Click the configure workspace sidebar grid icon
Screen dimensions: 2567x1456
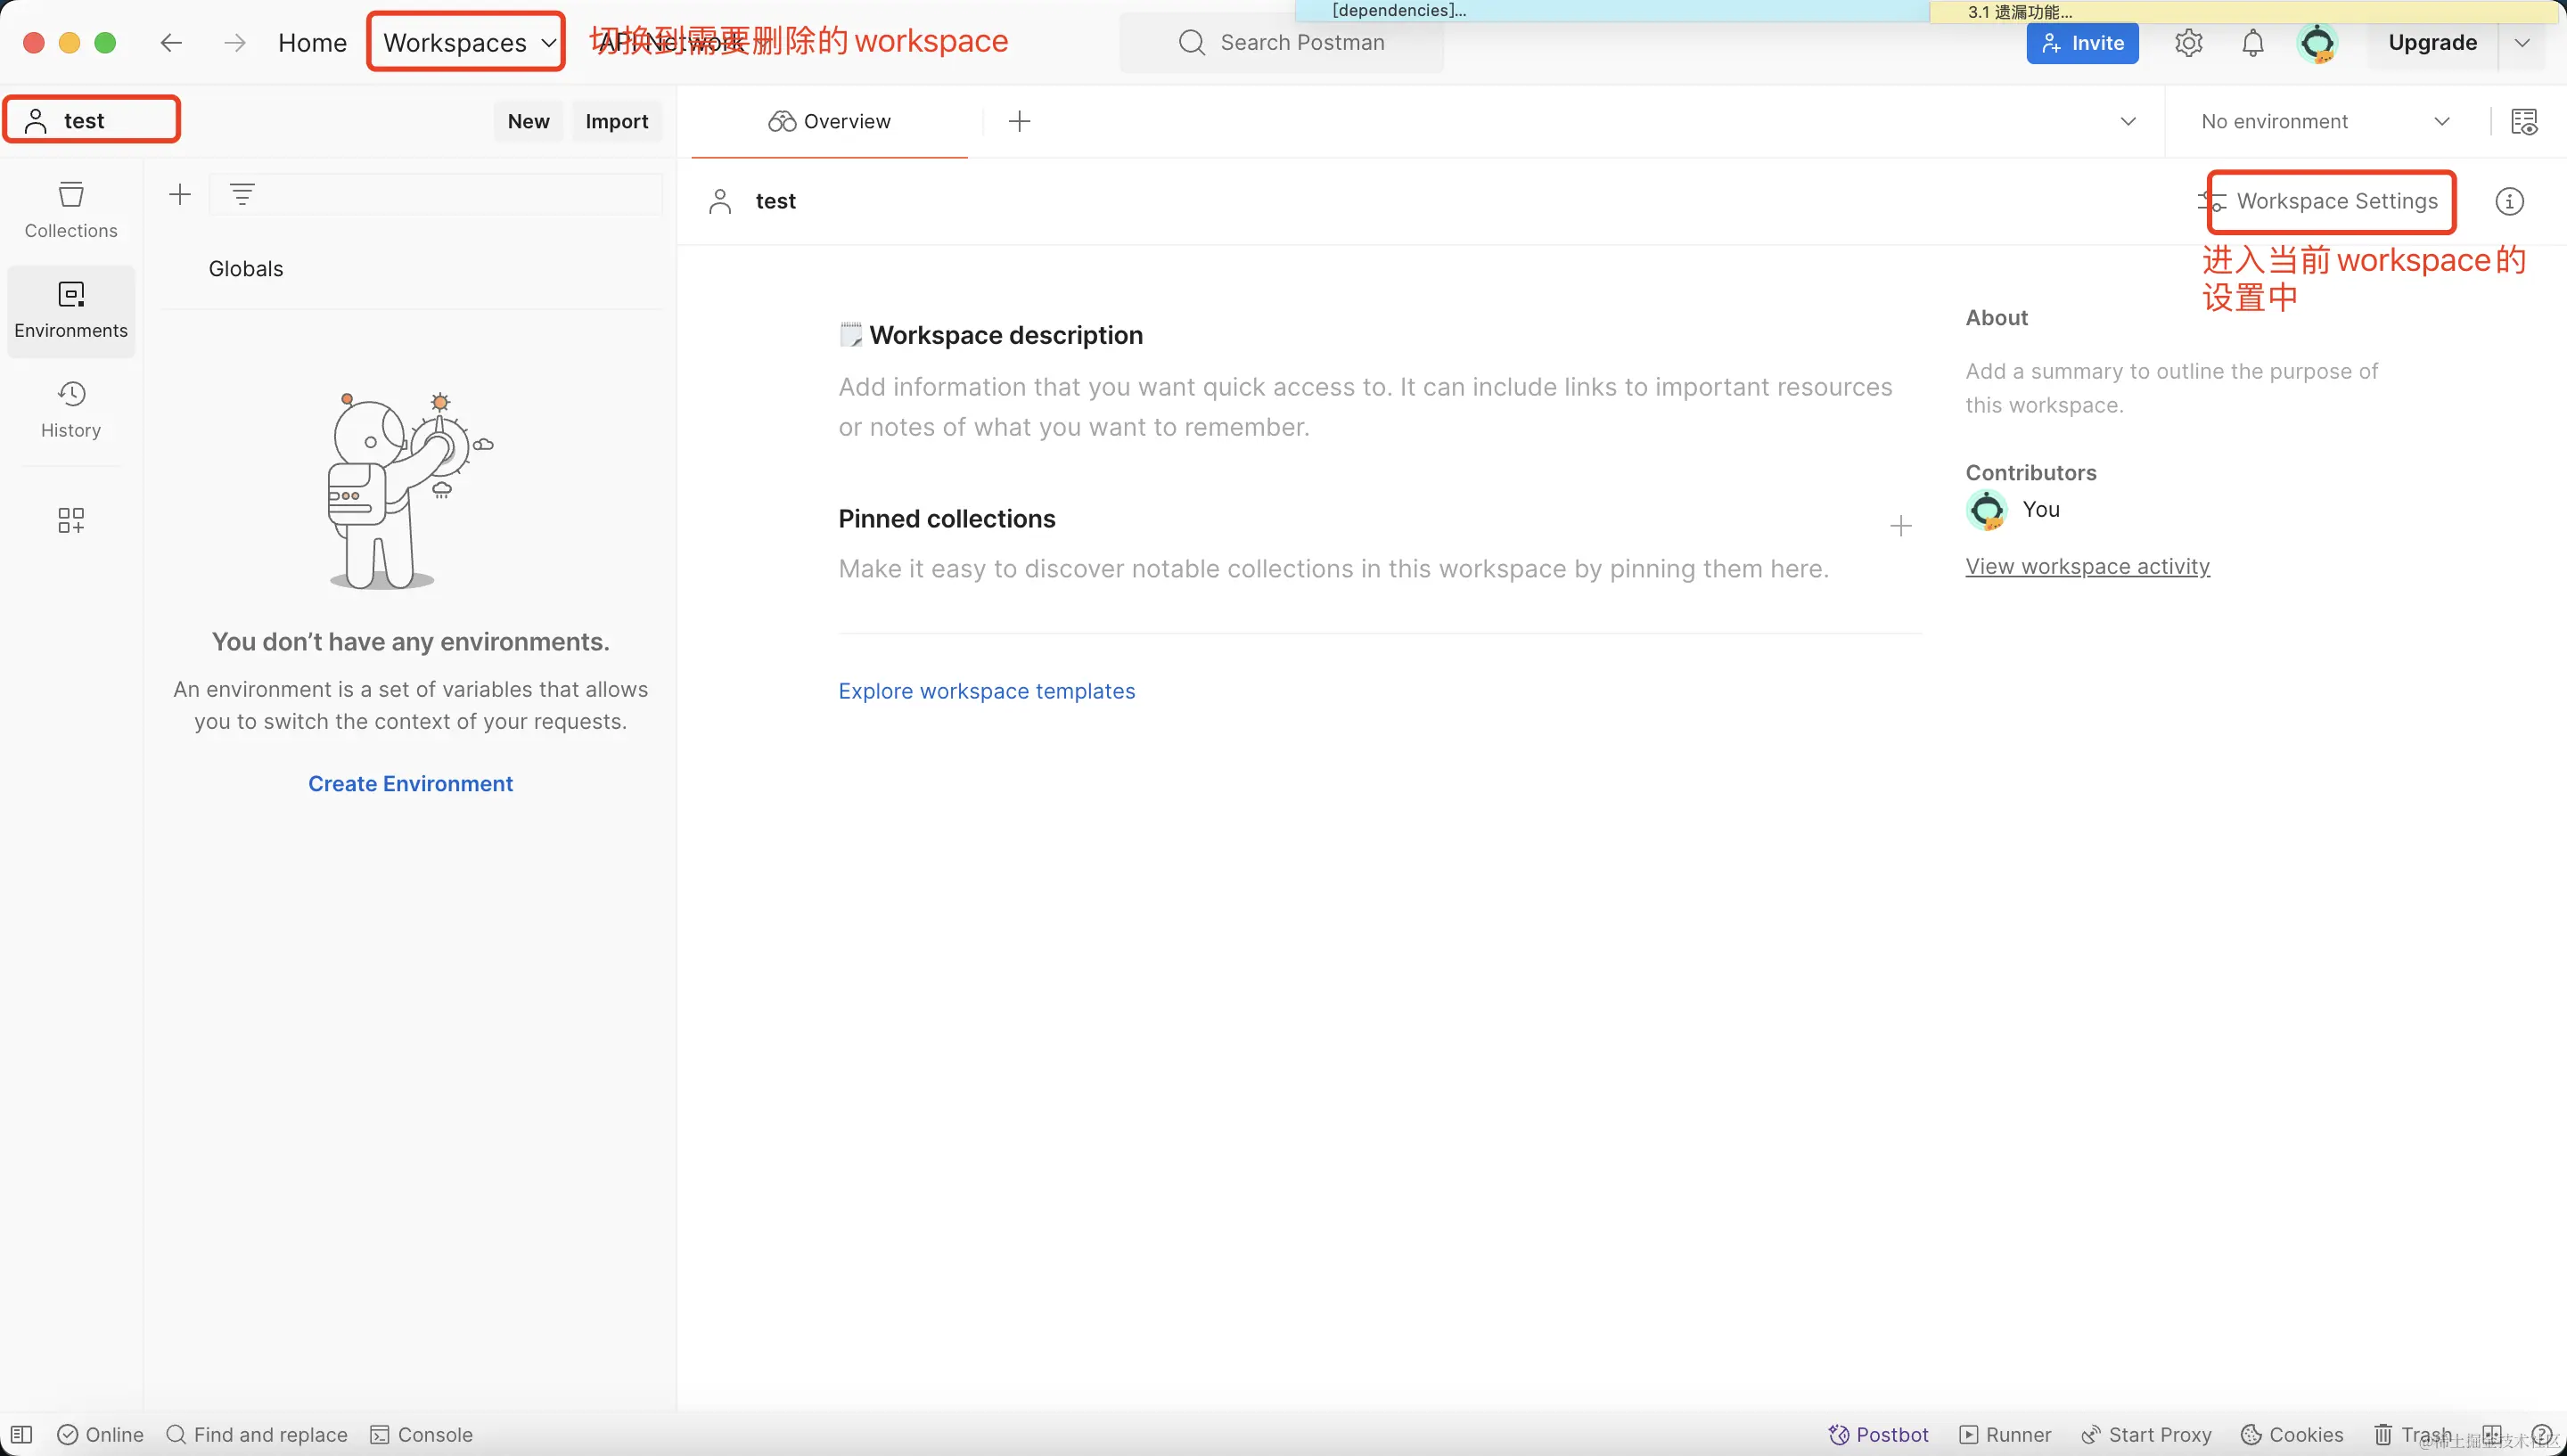pyautogui.click(x=71, y=520)
